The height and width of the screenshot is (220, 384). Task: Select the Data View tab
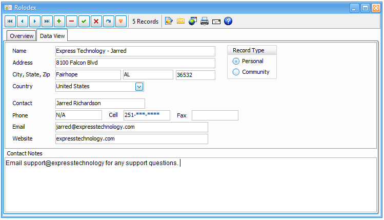pyautogui.click(x=52, y=36)
